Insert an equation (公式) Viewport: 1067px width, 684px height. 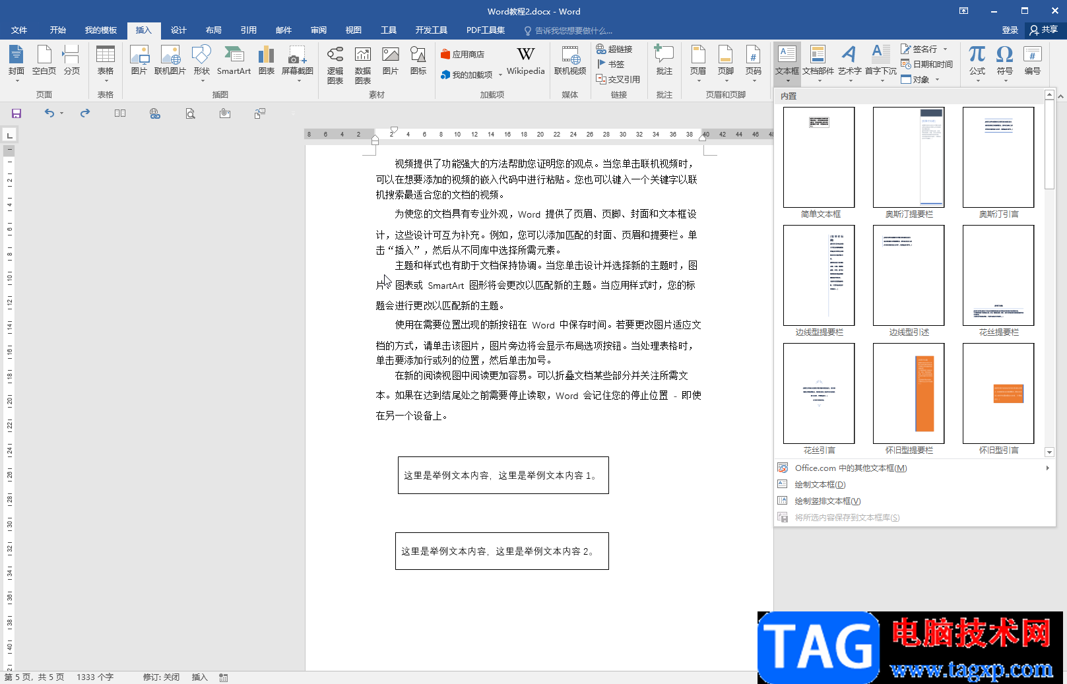tap(977, 63)
